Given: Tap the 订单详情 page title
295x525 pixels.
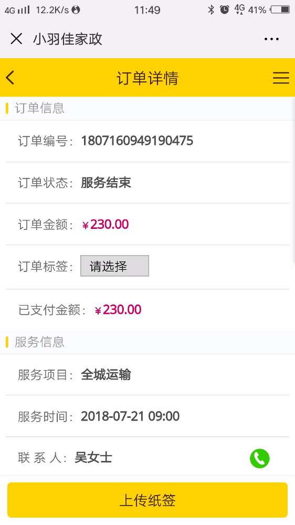Looking at the screenshot, I should [147, 78].
